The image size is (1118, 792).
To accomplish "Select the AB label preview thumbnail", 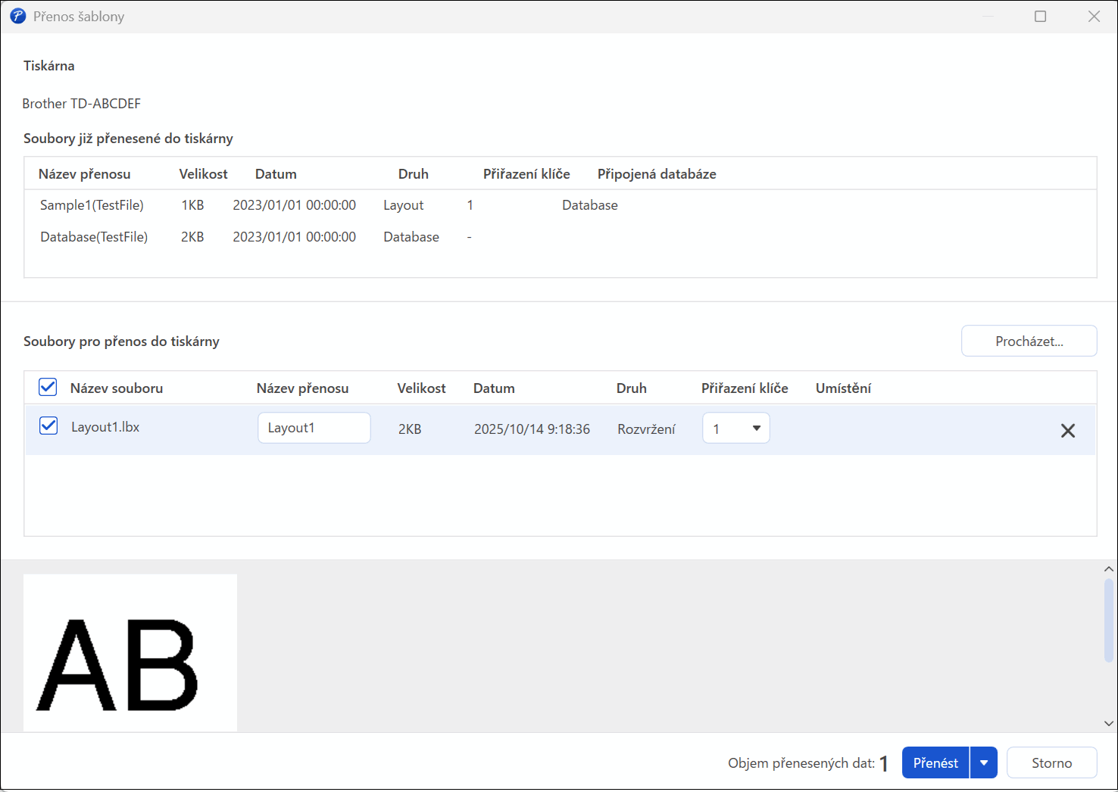I will click(x=130, y=653).
